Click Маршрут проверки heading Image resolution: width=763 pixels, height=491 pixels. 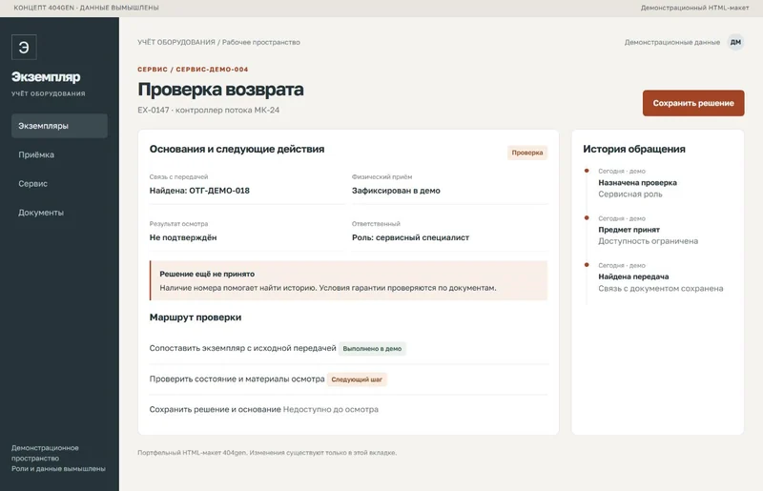click(x=196, y=317)
